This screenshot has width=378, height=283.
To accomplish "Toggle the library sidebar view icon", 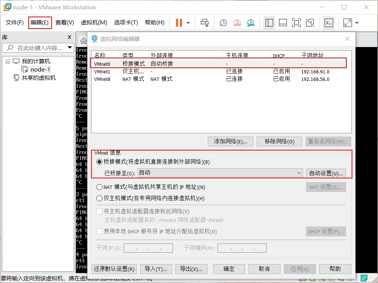I will tap(269, 23).
